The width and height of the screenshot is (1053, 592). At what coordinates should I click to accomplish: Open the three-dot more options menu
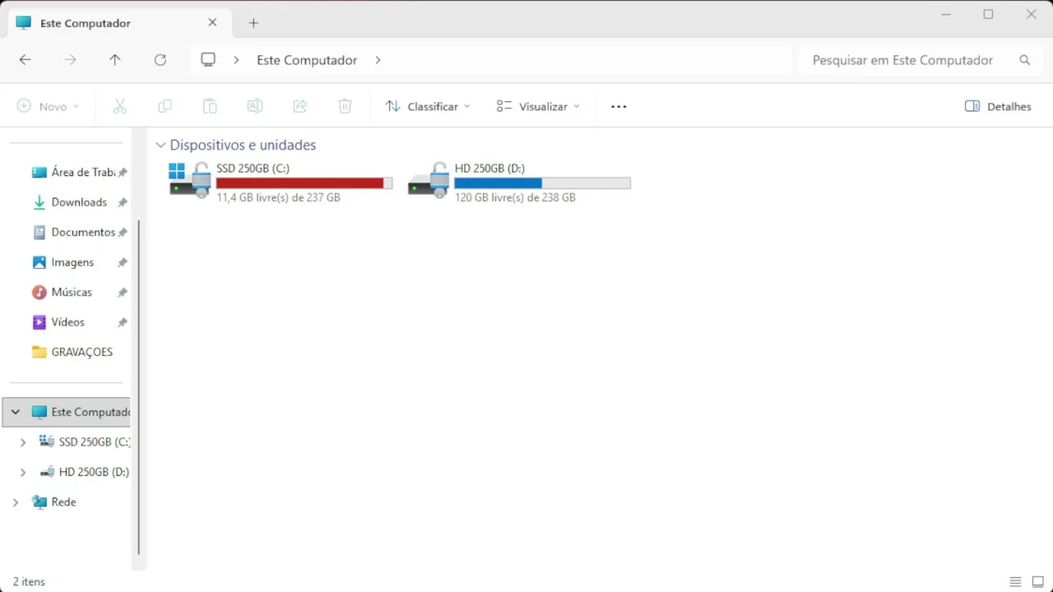click(619, 106)
